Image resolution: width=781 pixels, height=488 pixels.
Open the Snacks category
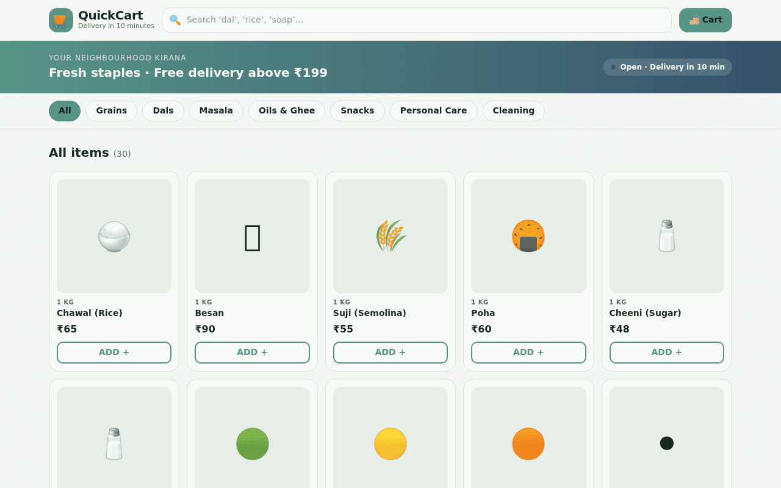click(x=358, y=111)
